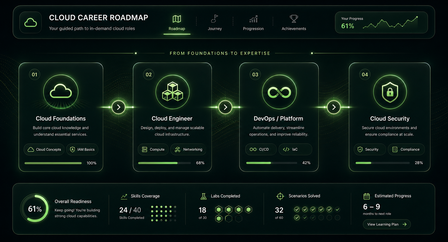Click the Progression bar chart icon

(253, 19)
